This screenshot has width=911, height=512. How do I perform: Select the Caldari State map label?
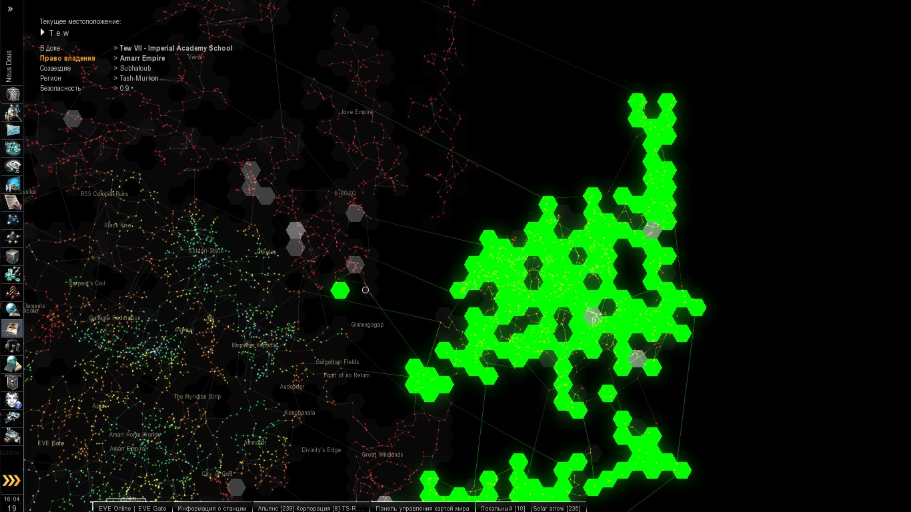tap(206, 251)
